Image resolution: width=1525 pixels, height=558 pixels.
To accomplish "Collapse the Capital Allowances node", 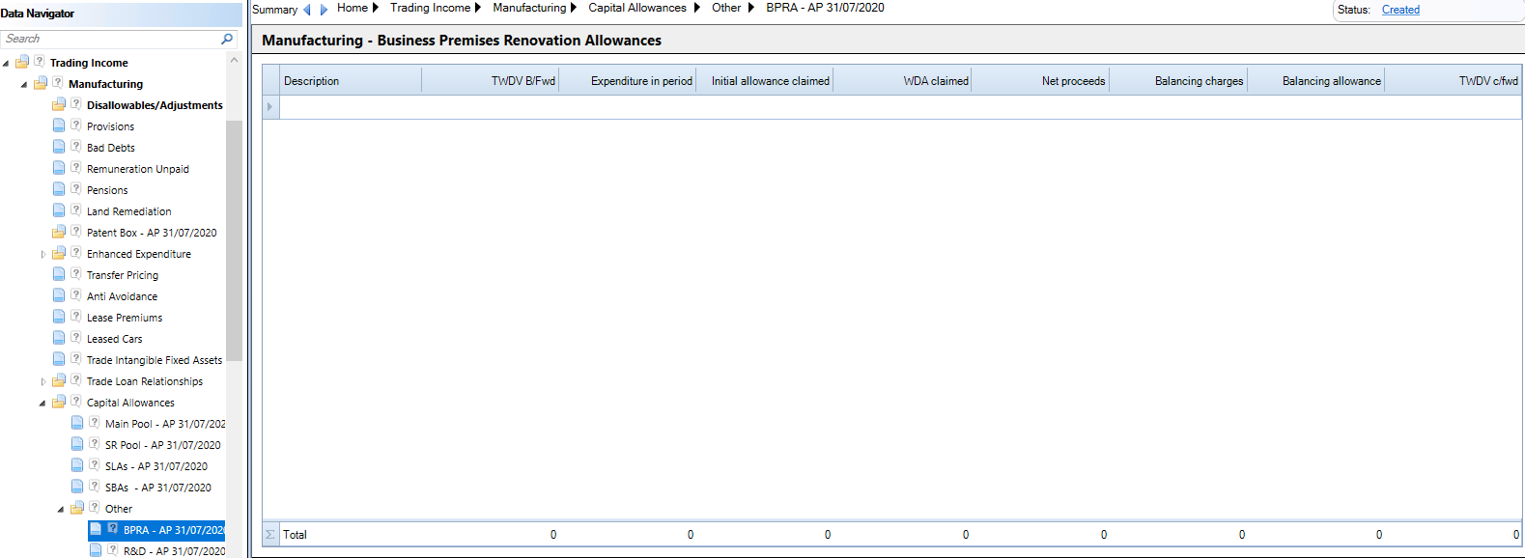I will point(42,403).
